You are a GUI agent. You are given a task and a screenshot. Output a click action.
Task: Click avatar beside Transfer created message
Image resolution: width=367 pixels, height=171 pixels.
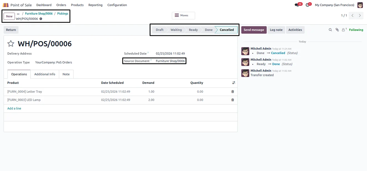click(245, 73)
